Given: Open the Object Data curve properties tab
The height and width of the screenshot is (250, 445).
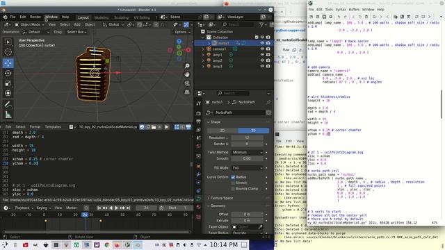Looking at the screenshot, I should [x=198, y=199].
